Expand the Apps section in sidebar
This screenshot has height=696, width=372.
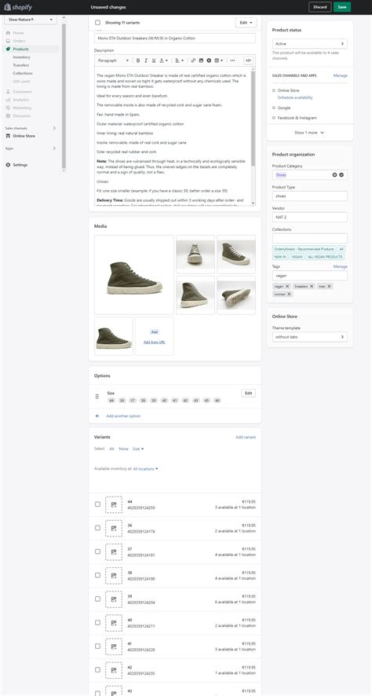click(x=54, y=148)
